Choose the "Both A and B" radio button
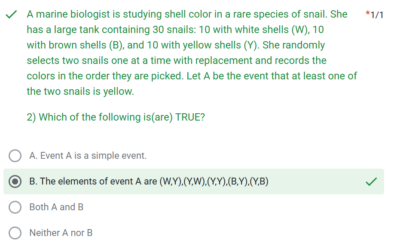This screenshot has width=394, height=251. click(x=15, y=207)
